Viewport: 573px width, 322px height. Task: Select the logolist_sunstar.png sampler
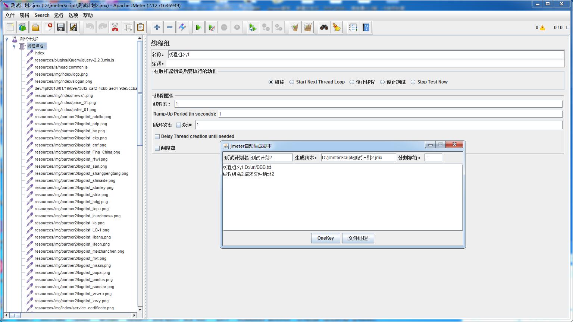pos(74,287)
